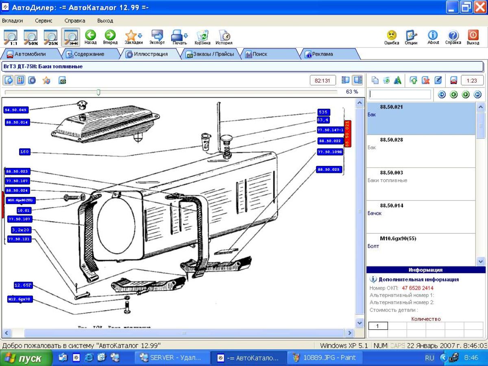Image resolution: width=488 pixels, height=366 pixels.
Task: Open Опции (Options) from the toolbar
Action: tap(411, 36)
